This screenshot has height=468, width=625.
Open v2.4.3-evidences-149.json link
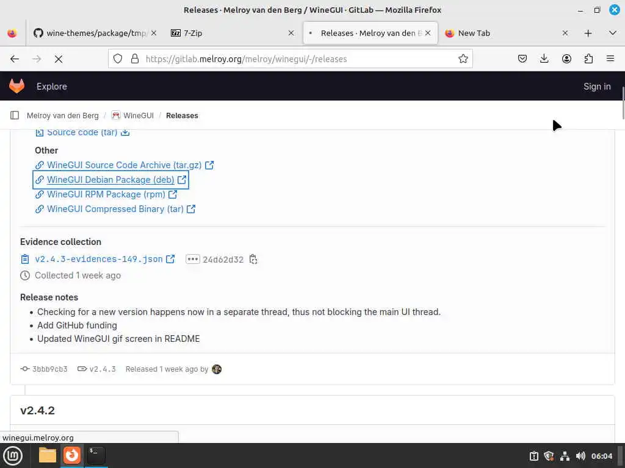click(99, 260)
